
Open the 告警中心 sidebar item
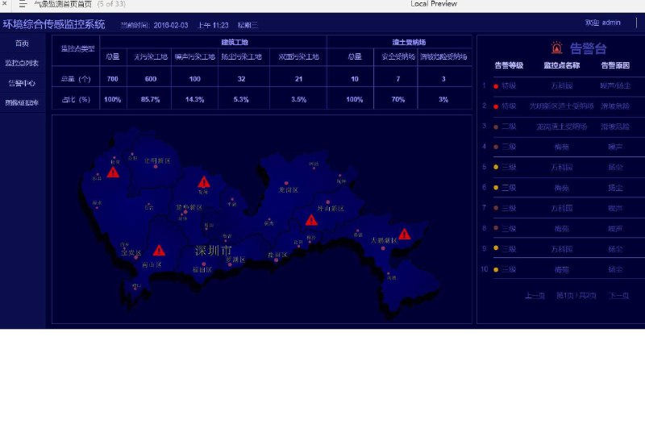pyautogui.click(x=23, y=83)
